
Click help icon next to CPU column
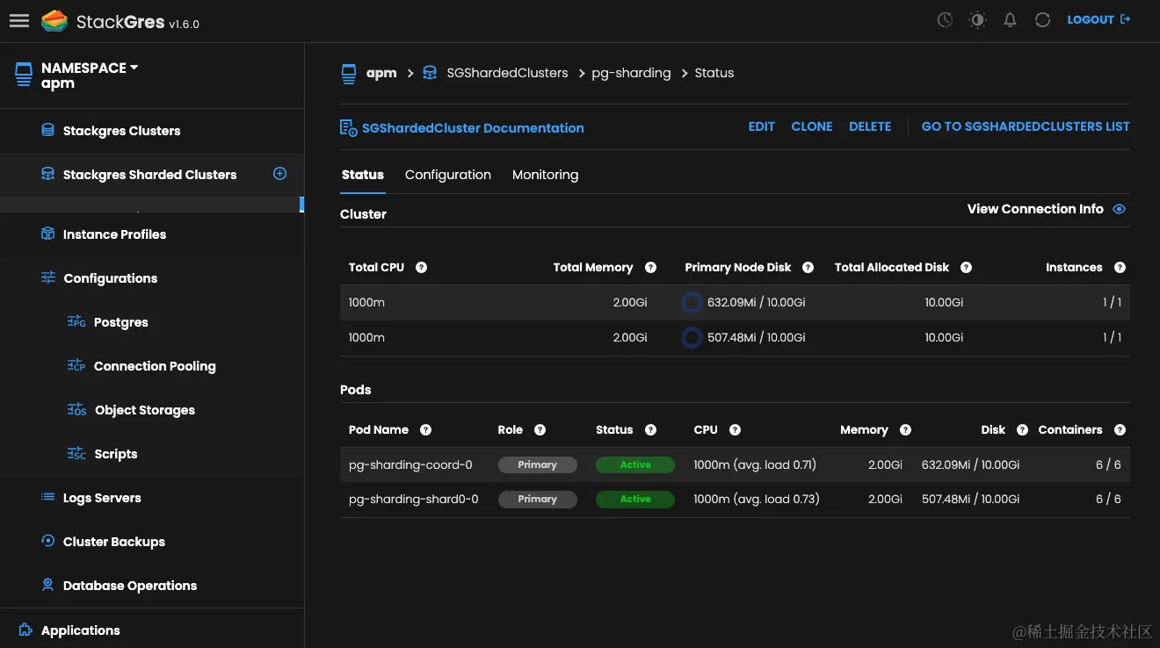[735, 429]
